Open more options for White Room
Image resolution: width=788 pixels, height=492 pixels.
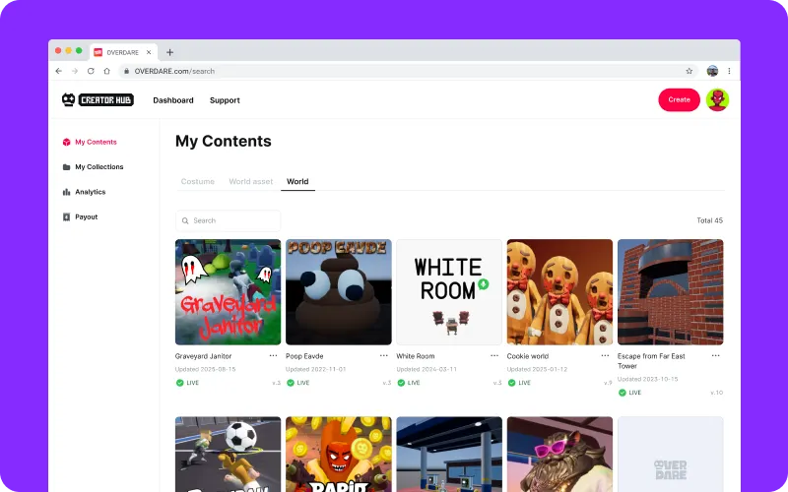coord(494,355)
